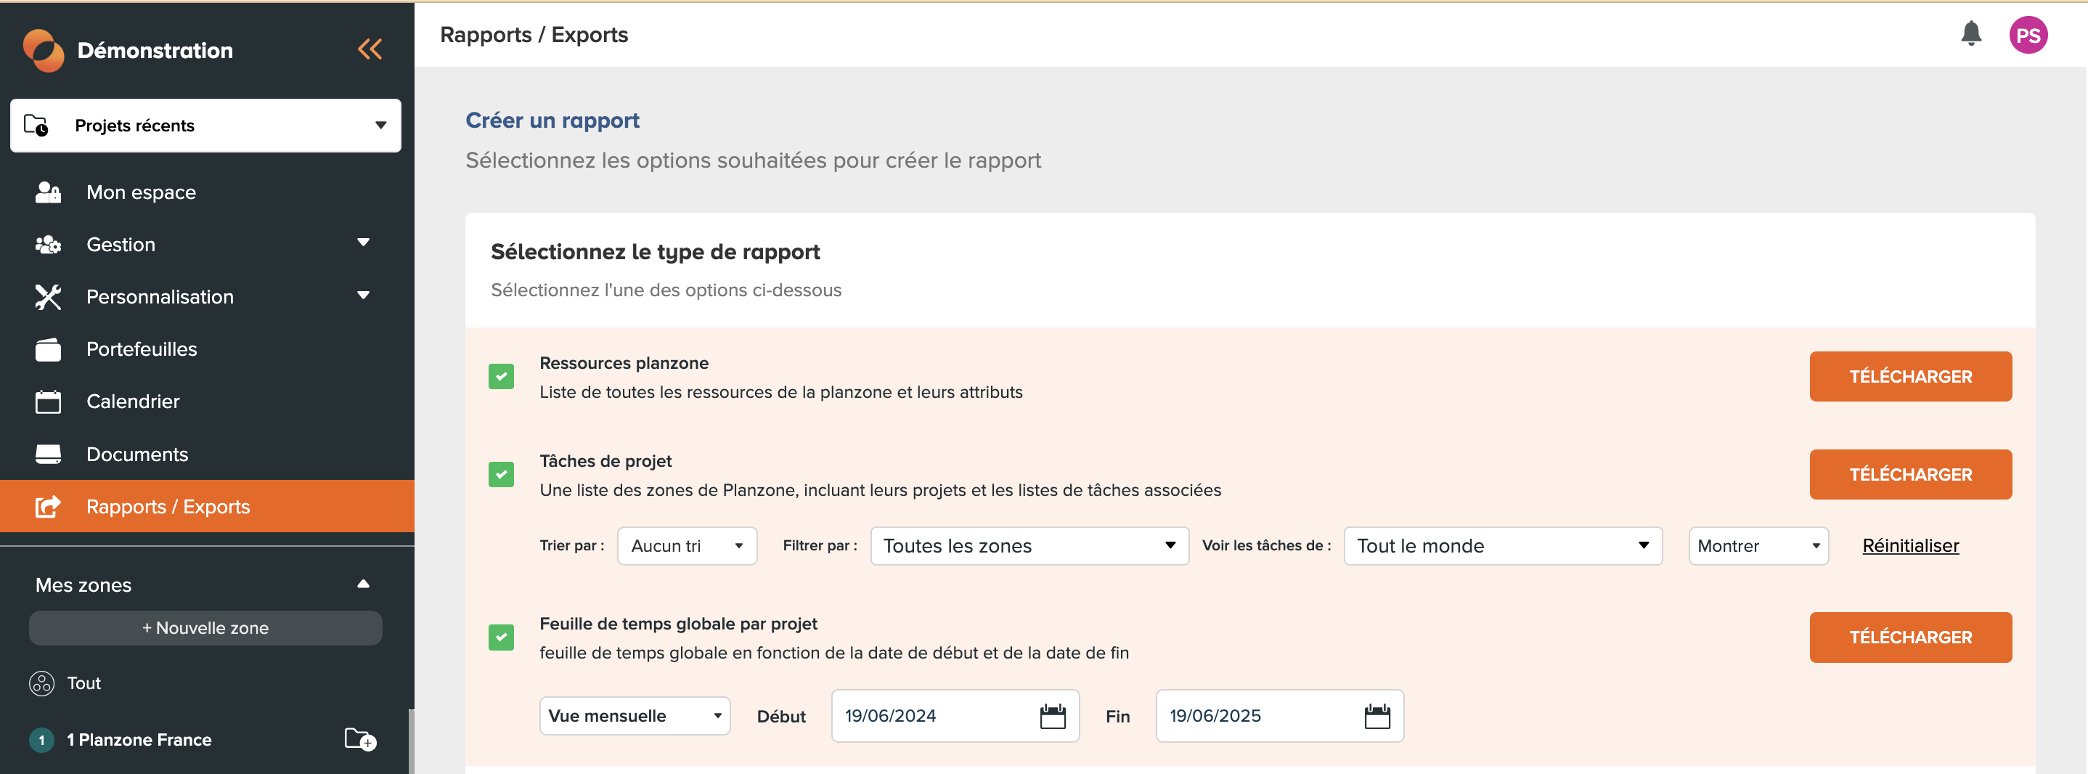Screen dimensions: 2088x774
Task: Open the Calendrier menu item
Action: coord(133,402)
